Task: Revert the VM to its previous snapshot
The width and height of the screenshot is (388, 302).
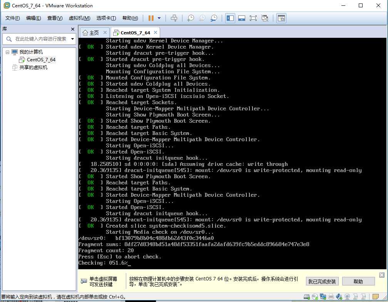Action: tap(202, 18)
